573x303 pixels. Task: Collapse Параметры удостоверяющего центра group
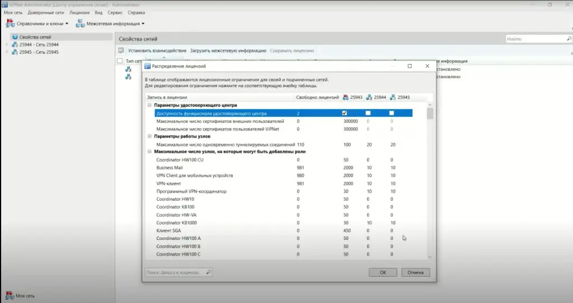pos(149,105)
